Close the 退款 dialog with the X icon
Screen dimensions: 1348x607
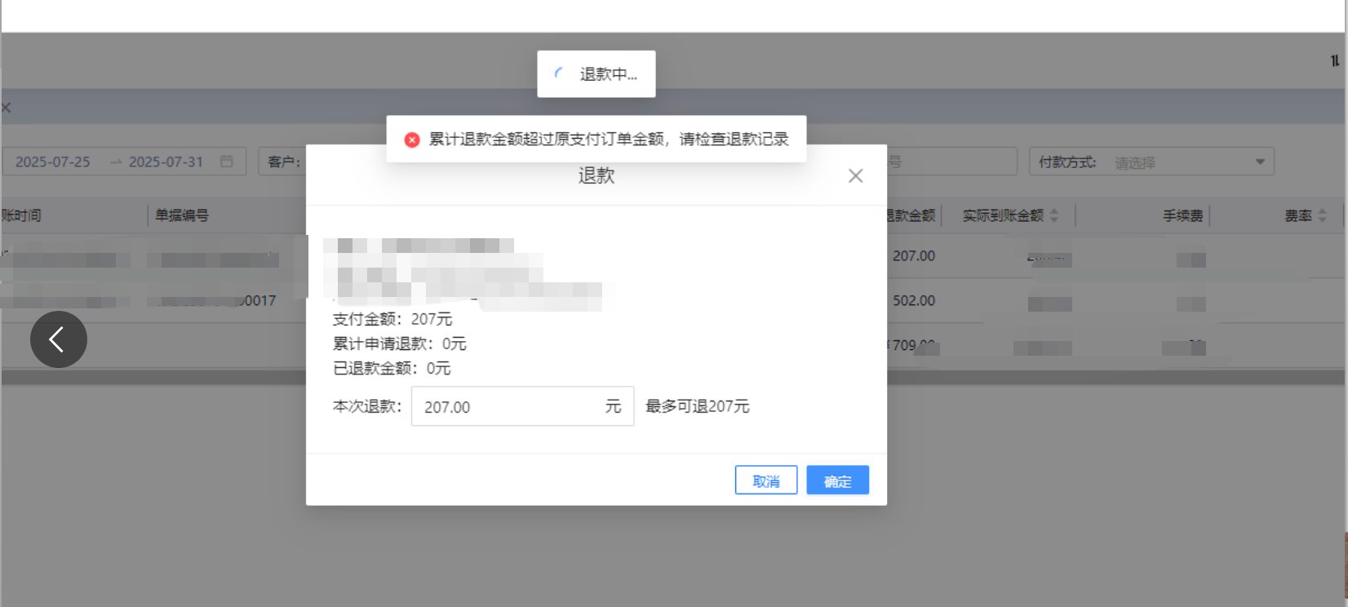(855, 176)
